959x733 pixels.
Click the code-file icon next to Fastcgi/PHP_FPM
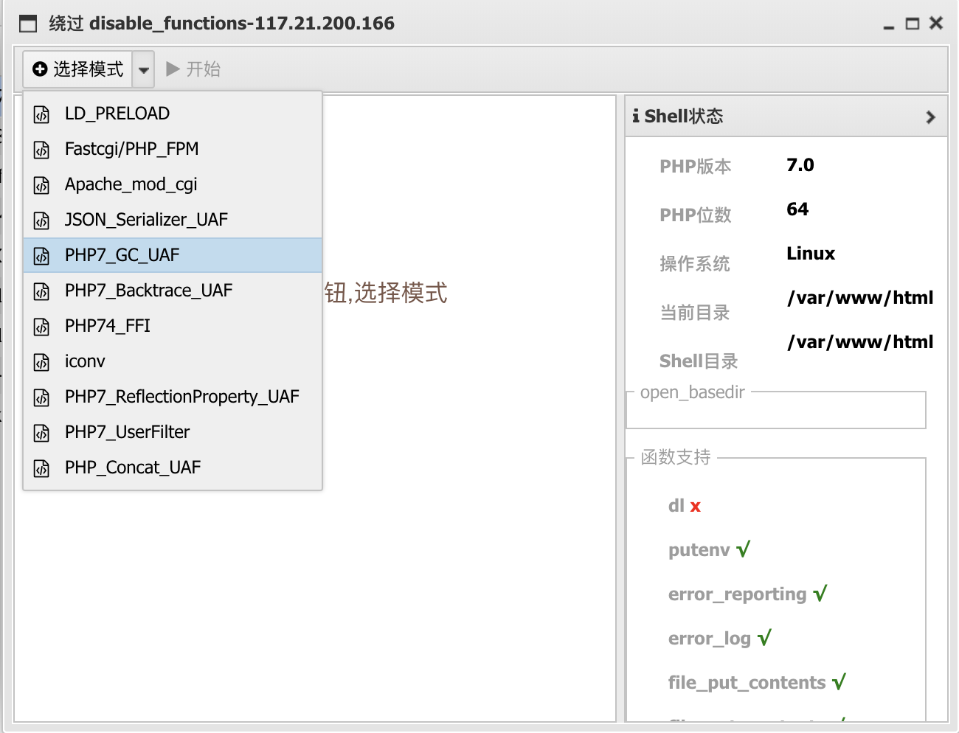click(42, 150)
